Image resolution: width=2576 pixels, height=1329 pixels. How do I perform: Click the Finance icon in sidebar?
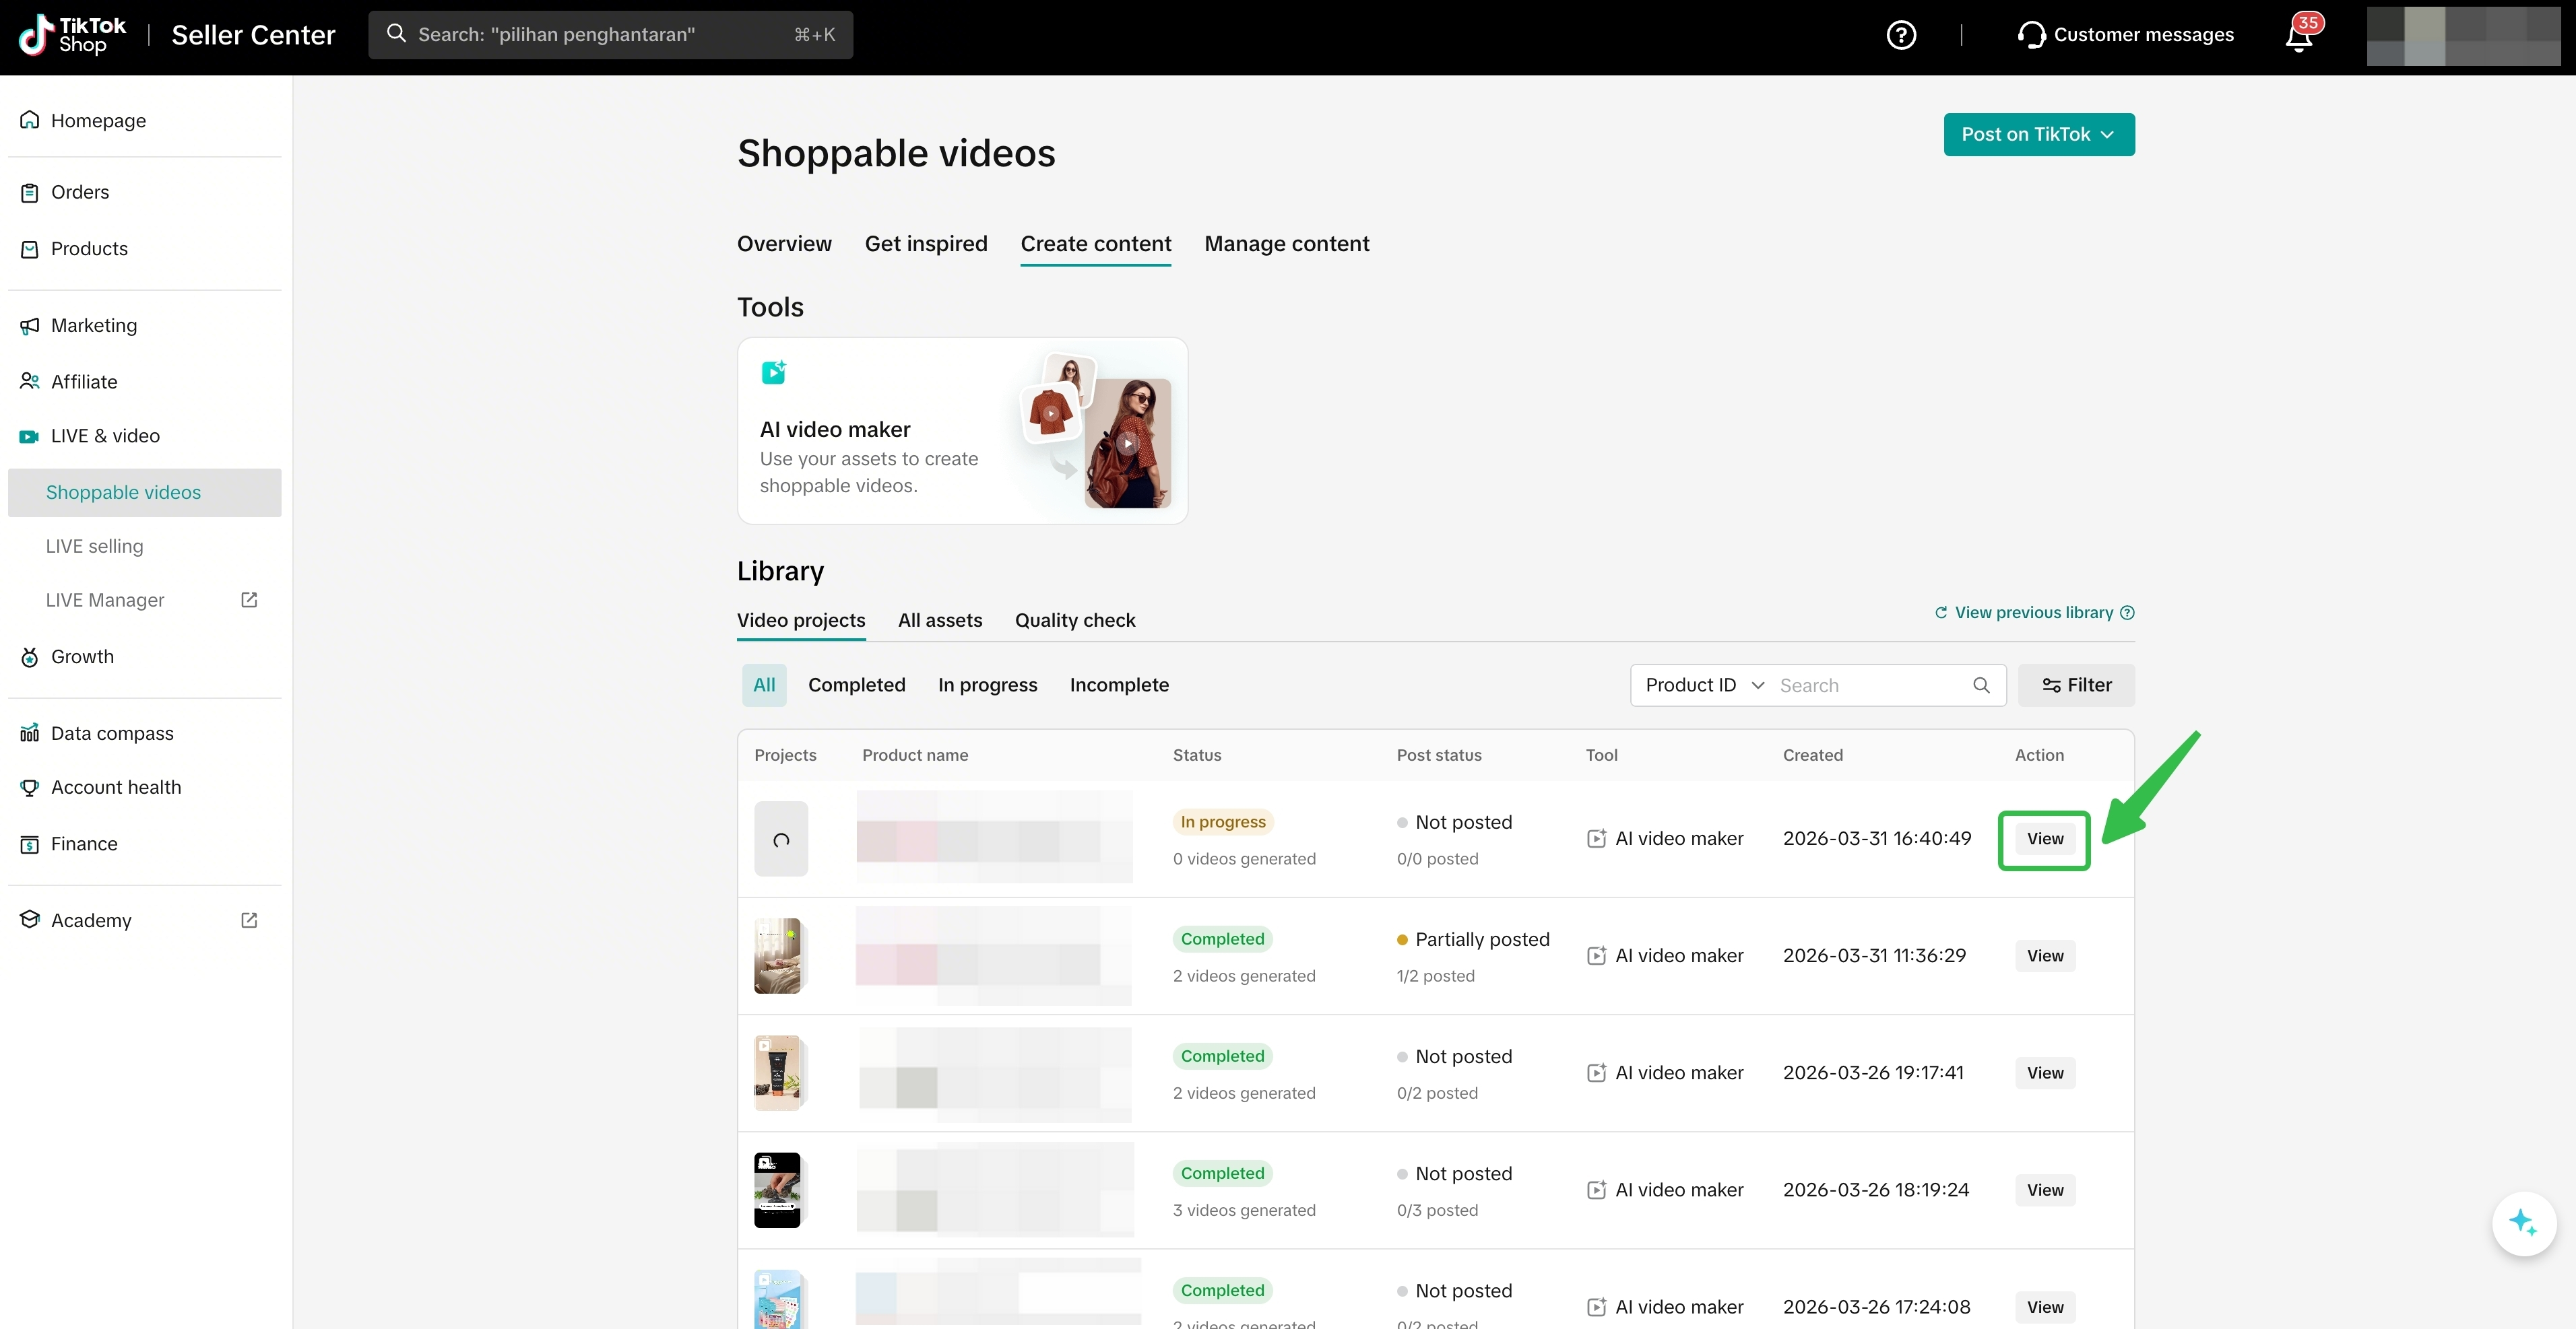tap(30, 844)
